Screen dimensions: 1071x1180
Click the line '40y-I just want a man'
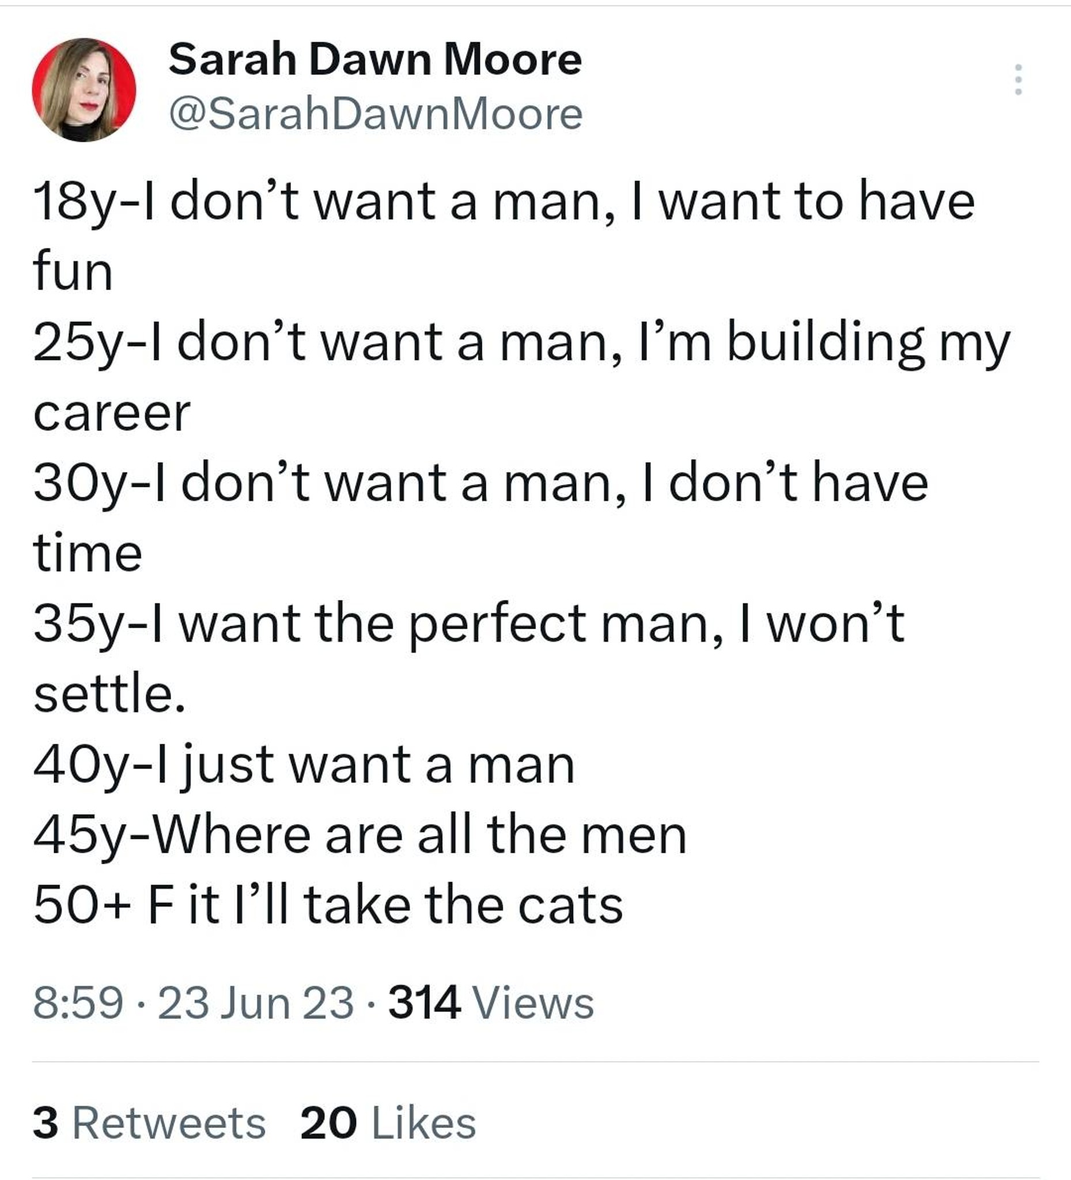point(304,766)
